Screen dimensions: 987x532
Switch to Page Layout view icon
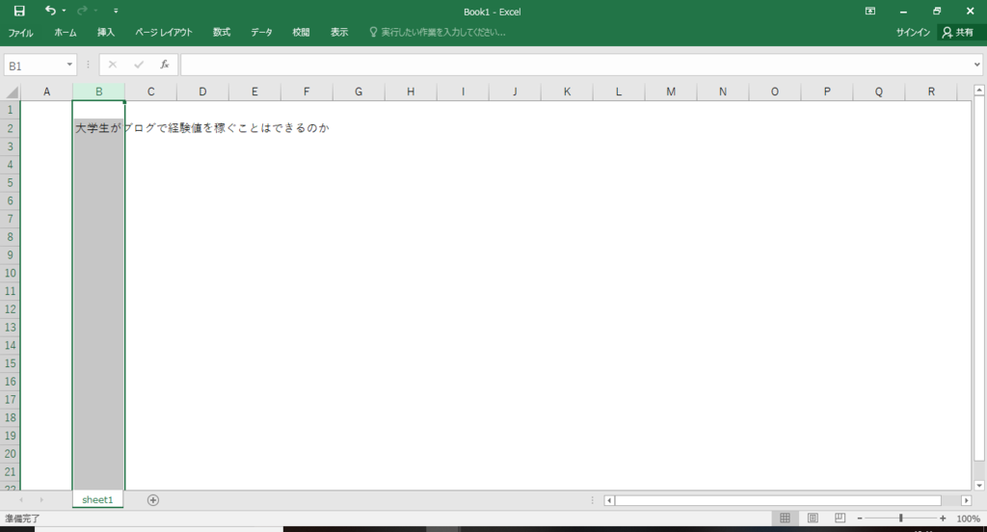[813, 519]
